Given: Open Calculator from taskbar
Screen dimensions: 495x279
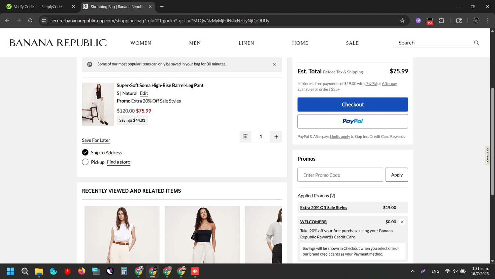Looking at the screenshot, I should (124, 271).
